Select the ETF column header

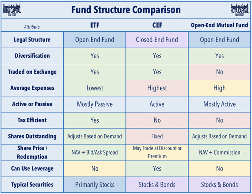coord(95,25)
